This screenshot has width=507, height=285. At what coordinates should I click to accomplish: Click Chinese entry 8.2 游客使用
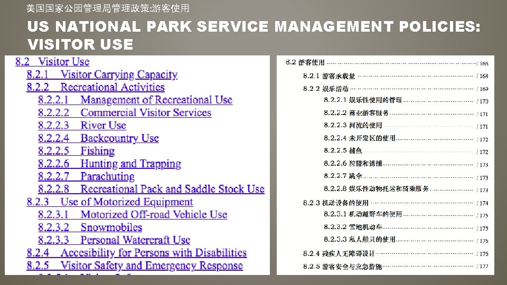[305, 62]
